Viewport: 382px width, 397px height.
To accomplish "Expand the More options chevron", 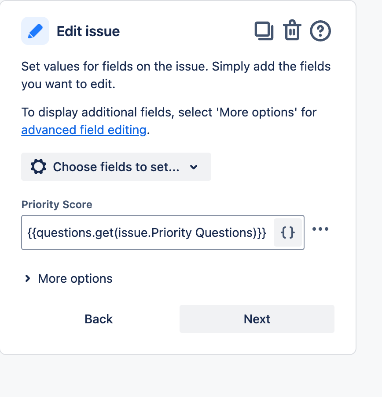I will (x=28, y=278).
